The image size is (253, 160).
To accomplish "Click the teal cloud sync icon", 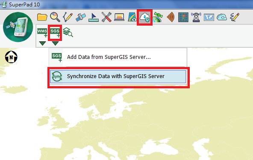I will [222, 17].
